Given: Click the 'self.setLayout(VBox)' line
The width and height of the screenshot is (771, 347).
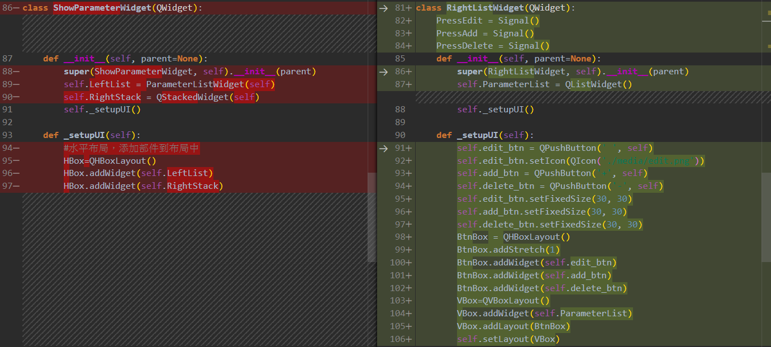Looking at the screenshot, I should point(508,339).
